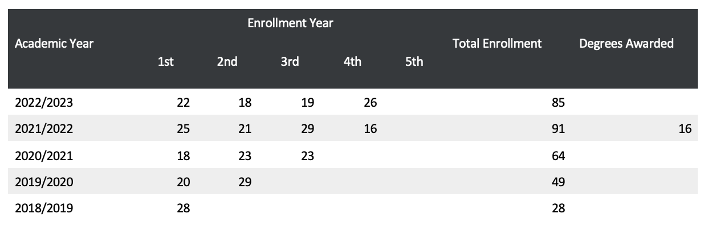Image resolution: width=708 pixels, height=226 pixels.
Task: Click 4th year value 26 for 2022/2023
Action: (x=370, y=103)
